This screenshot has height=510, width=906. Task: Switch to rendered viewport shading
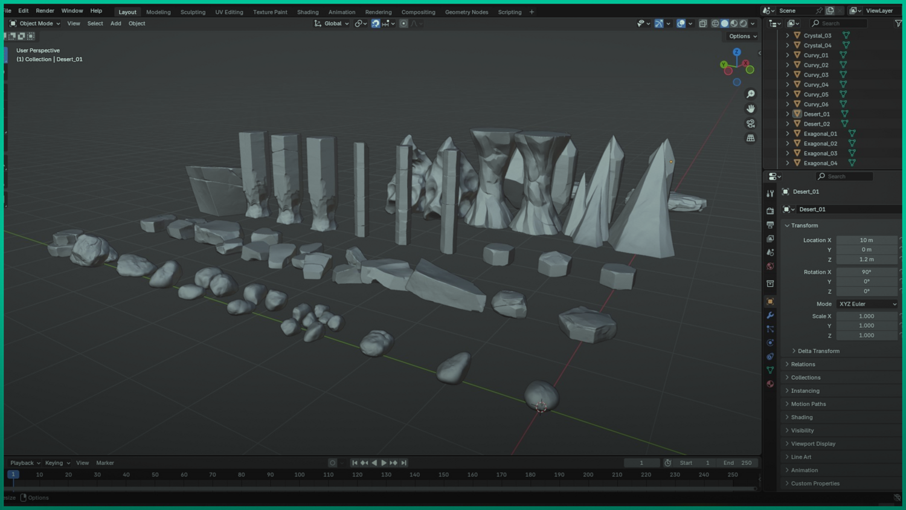[744, 24]
